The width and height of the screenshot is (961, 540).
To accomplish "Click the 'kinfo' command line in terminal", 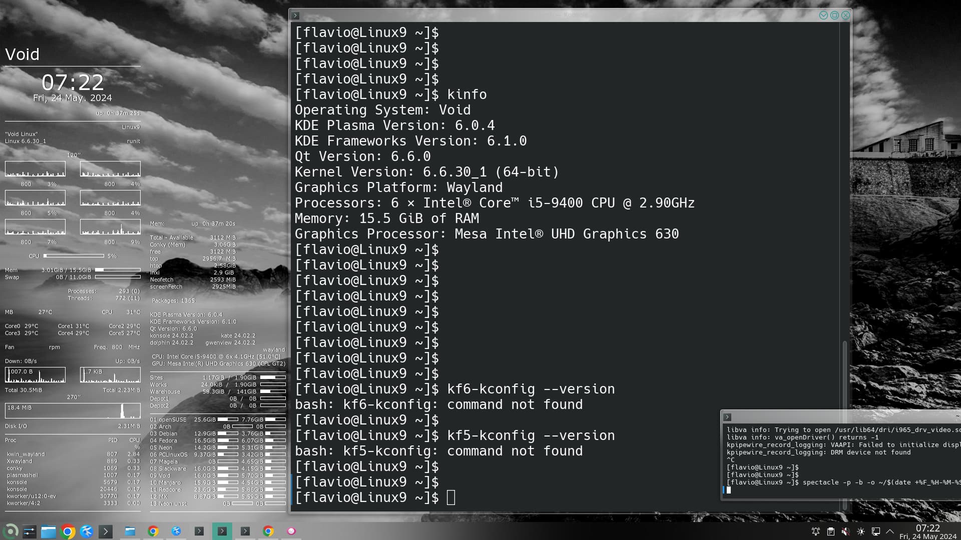I will (x=391, y=94).
